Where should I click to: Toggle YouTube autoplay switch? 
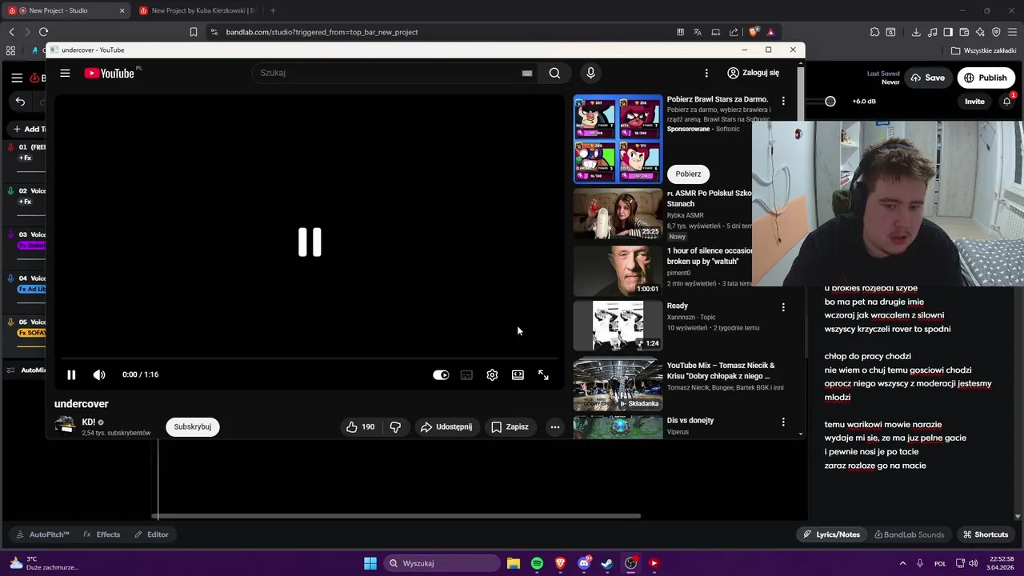point(441,374)
